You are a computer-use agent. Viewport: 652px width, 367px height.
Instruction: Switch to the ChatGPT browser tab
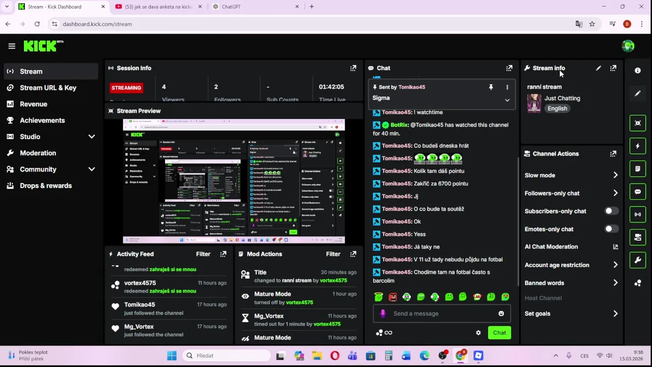[x=256, y=7]
